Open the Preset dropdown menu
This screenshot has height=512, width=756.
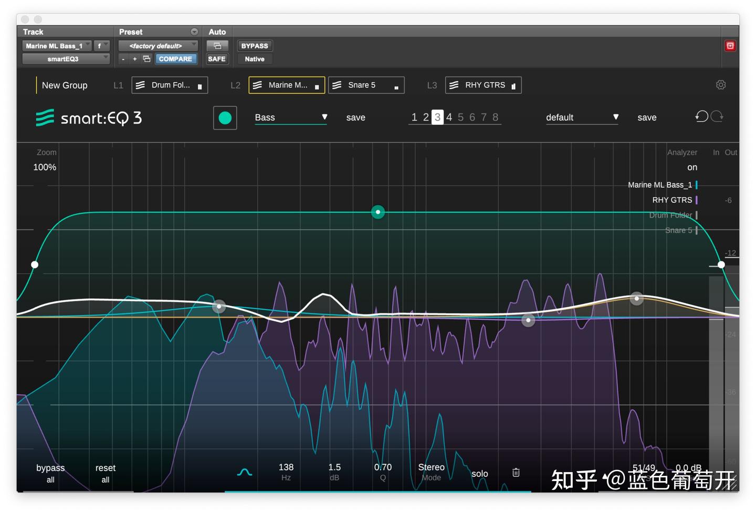tap(158, 46)
